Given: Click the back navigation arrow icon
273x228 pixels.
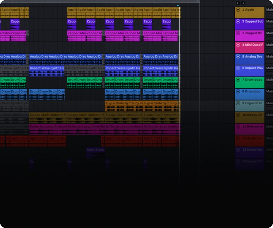Looking at the screenshot, I should (x=238, y=3).
